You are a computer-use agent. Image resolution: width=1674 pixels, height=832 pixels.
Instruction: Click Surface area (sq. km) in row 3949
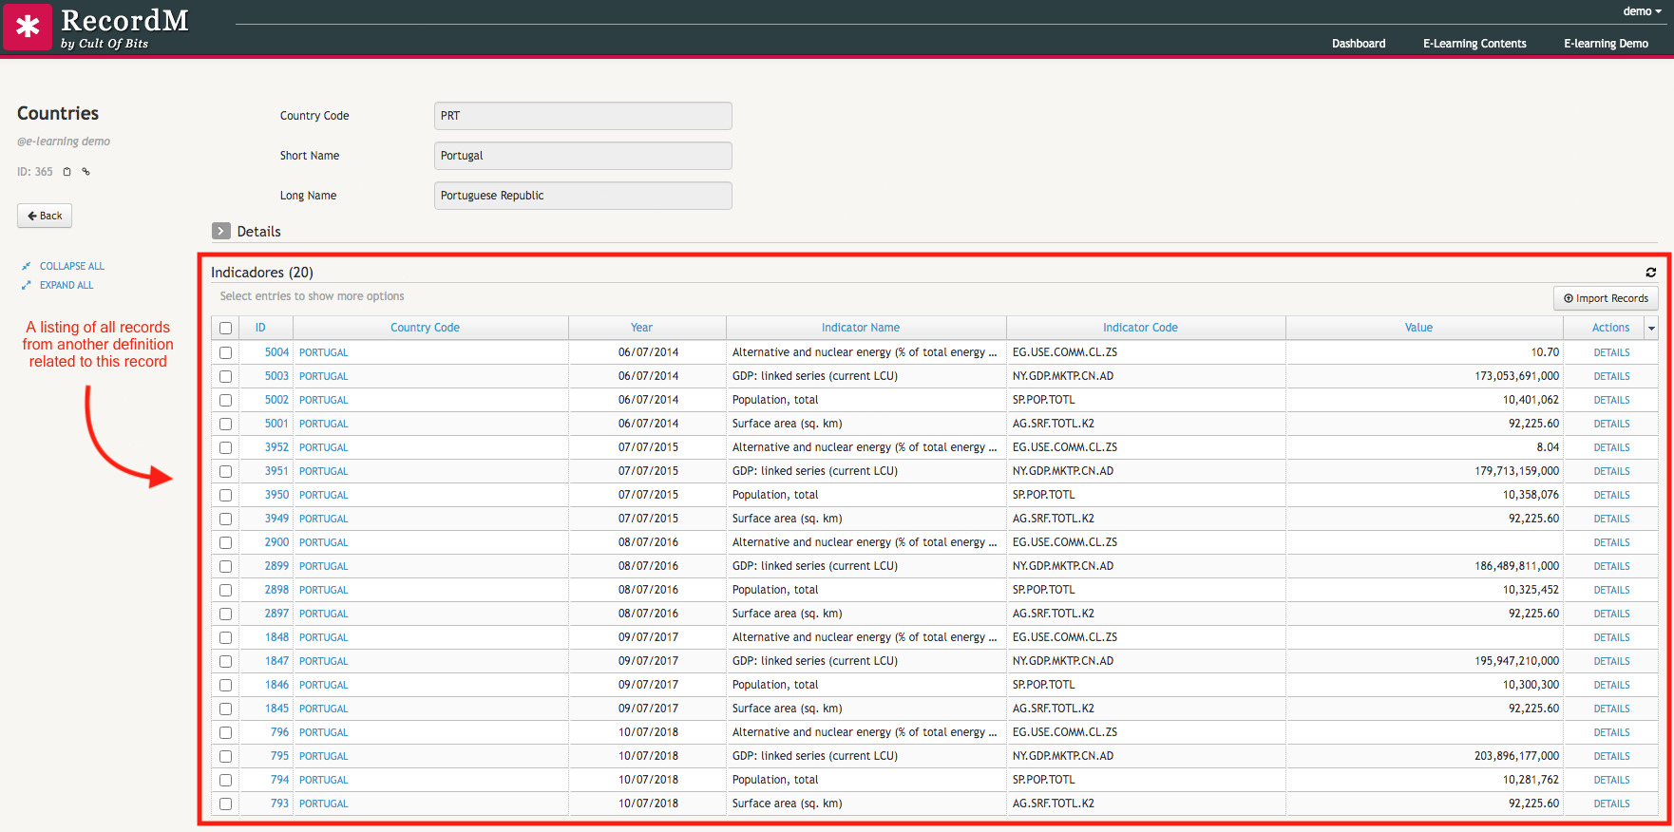coord(787,519)
